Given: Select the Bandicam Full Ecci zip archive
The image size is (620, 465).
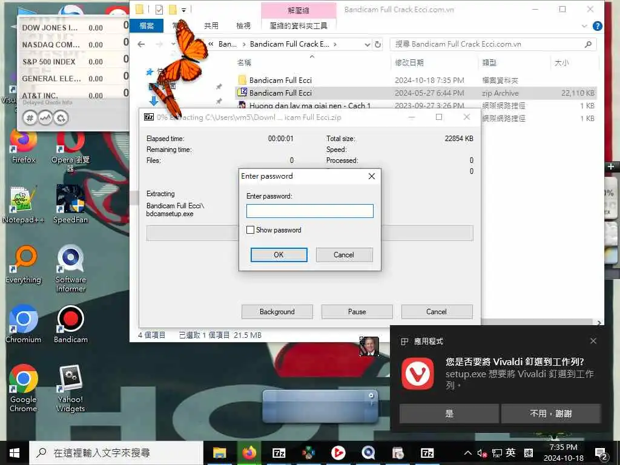Looking at the screenshot, I should (x=415, y=93).
